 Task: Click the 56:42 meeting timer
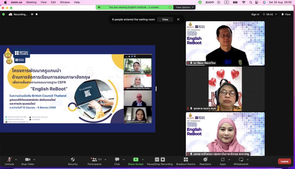(x=270, y=14)
